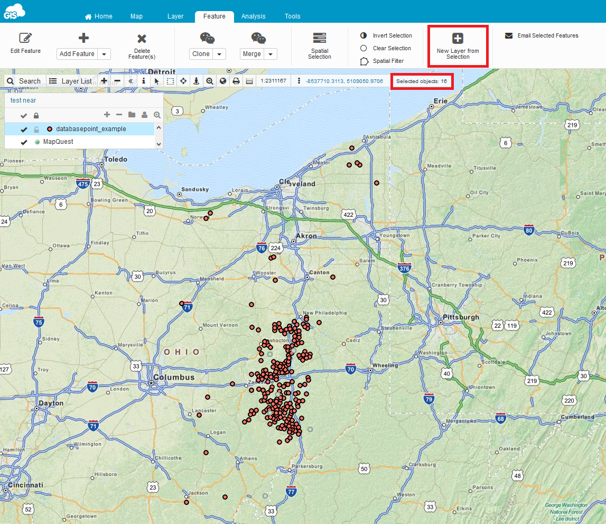The height and width of the screenshot is (524, 606).
Task: Activate the Info tool
Action: click(x=144, y=81)
